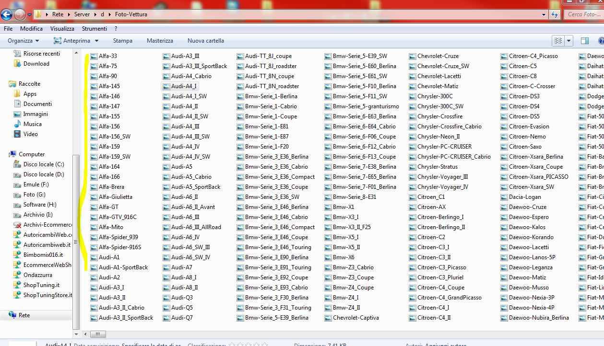Select Dacia-Logan file name
This screenshot has height=346, width=604.
coord(525,197)
